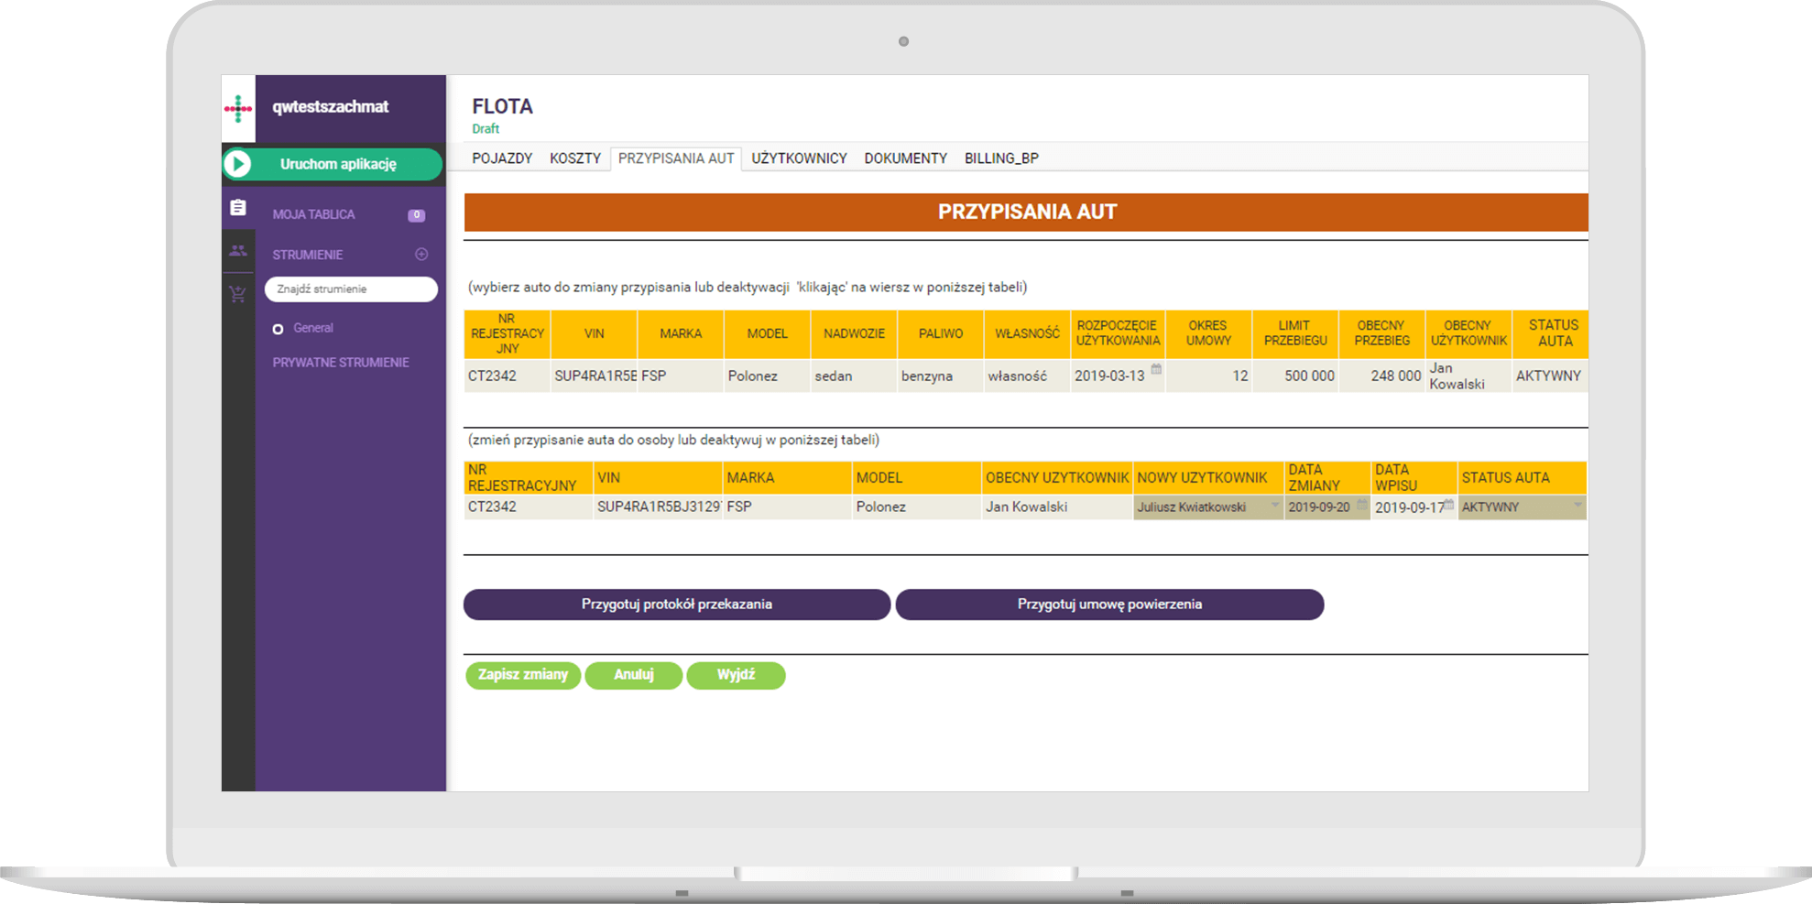Select the General stream radio button
Viewport: 1812px width, 904px height.
[278, 329]
